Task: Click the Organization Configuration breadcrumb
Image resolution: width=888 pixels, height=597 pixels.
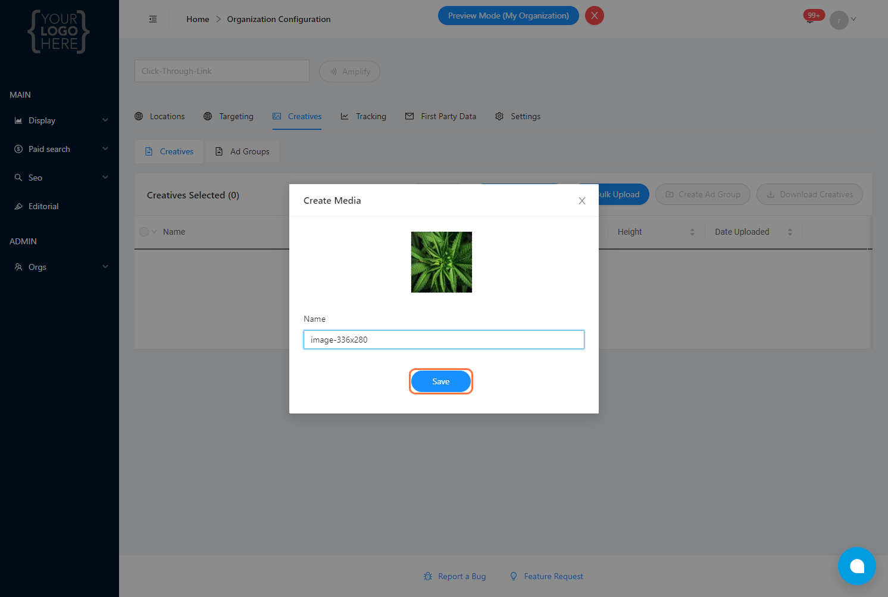Action: [279, 19]
